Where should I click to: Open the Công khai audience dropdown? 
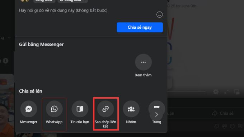[73, 1]
